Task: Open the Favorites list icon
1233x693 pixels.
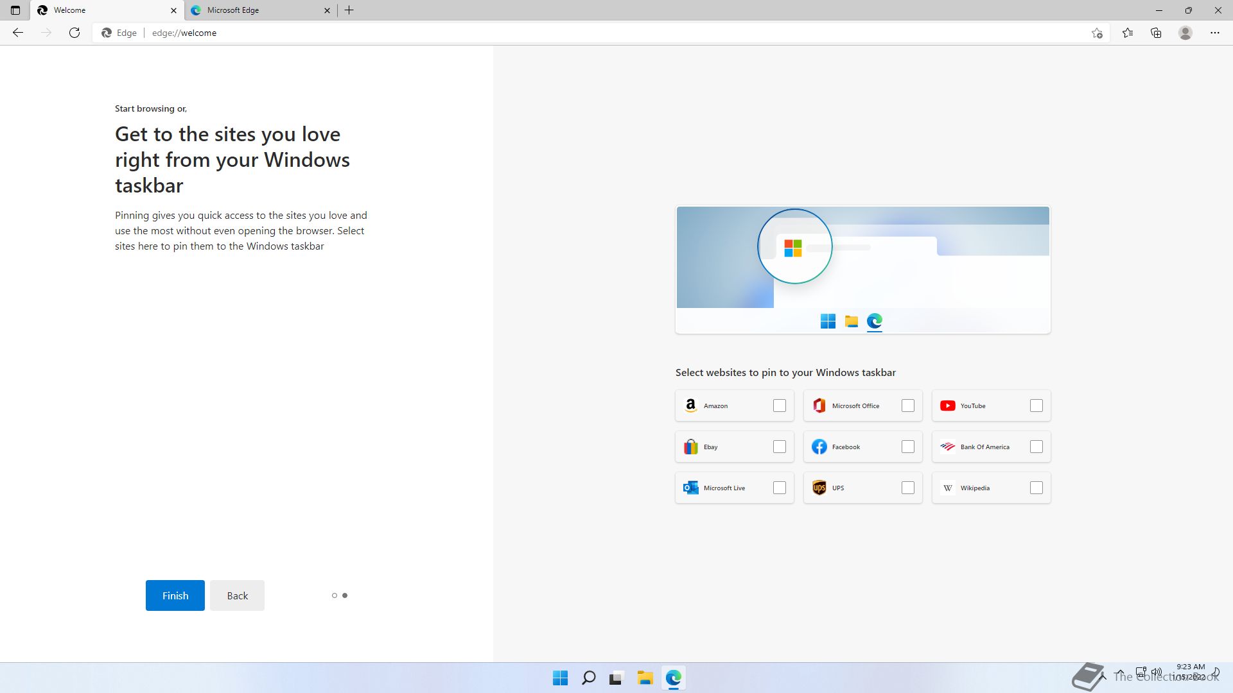Action: pyautogui.click(x=1128, y=33)
